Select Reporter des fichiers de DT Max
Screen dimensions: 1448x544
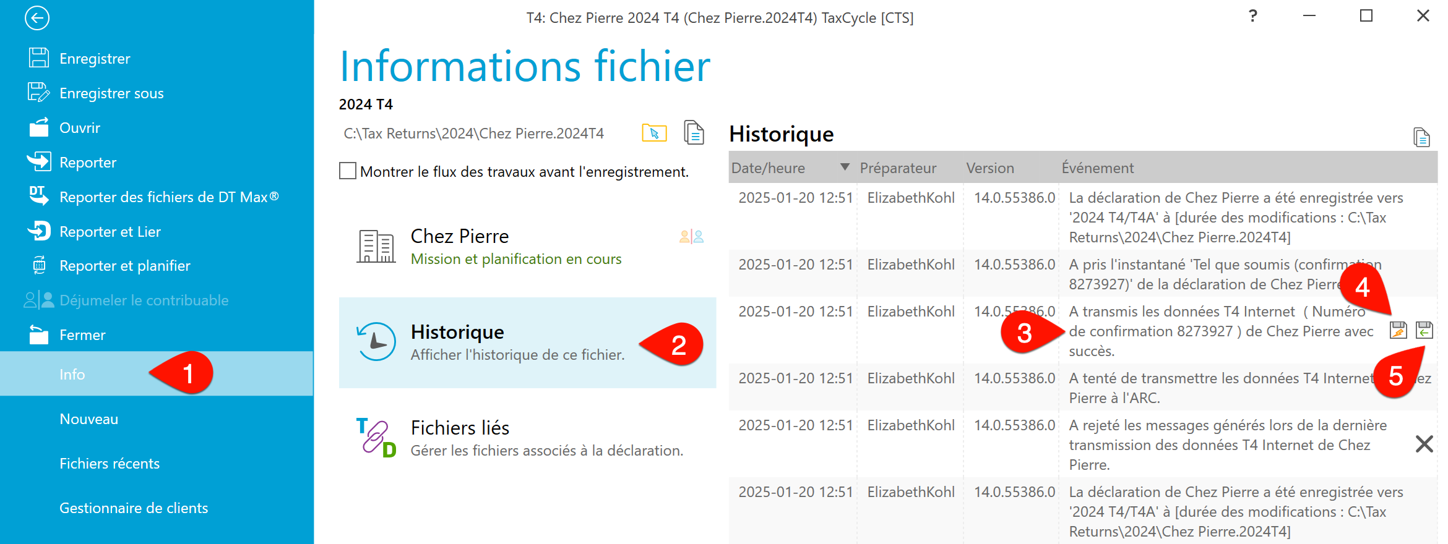(169, 197)
